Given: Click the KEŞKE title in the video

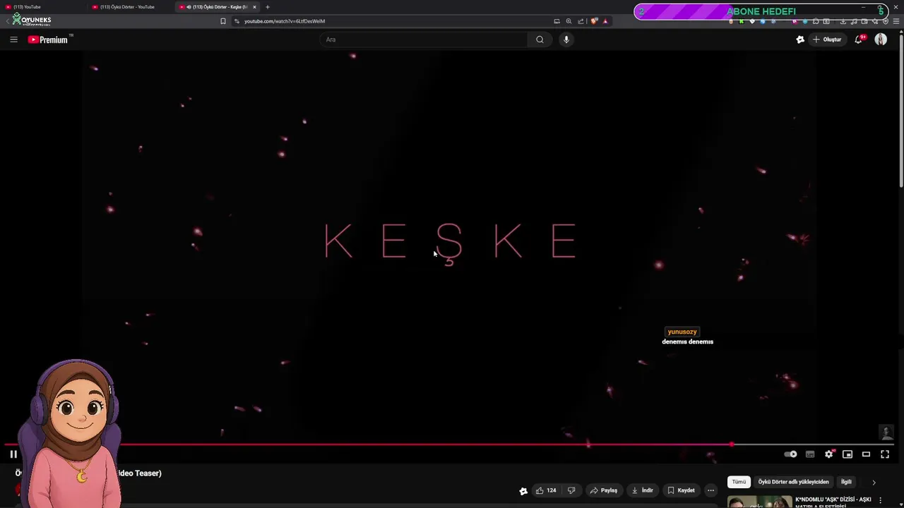Looking at the screenshot, I should (450, 243).
